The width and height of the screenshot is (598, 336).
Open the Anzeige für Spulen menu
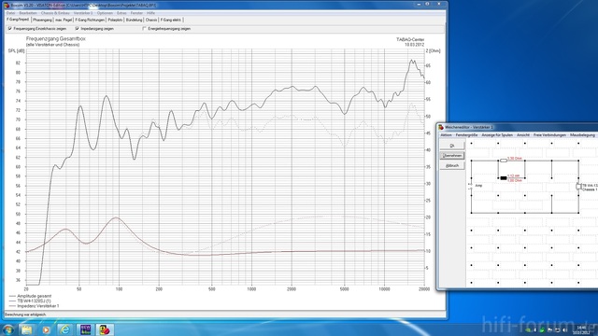pyautogui.click(x=497, y=135)
